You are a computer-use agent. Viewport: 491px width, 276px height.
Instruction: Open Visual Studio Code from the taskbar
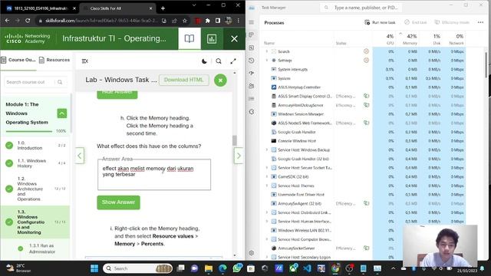pyautogui.click(x=307, y=268)
